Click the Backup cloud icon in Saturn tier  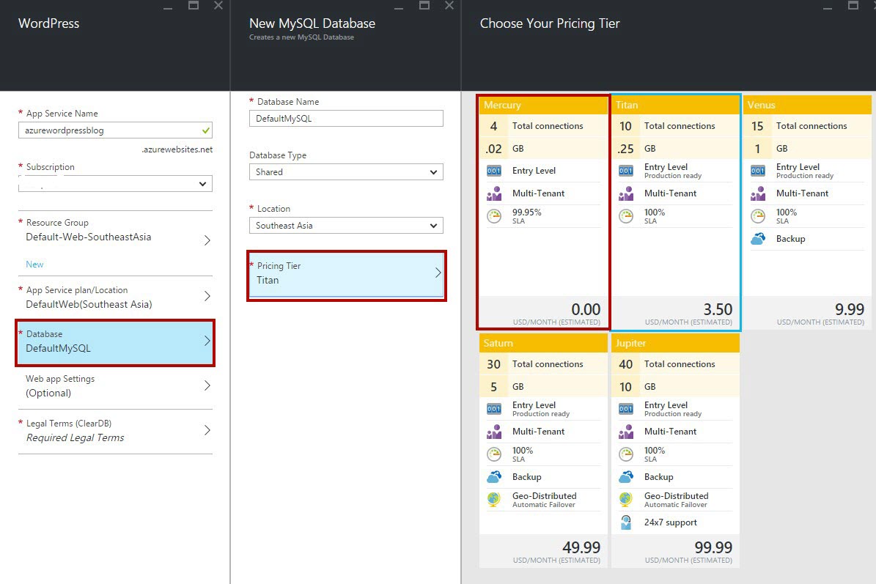(494, 477)
